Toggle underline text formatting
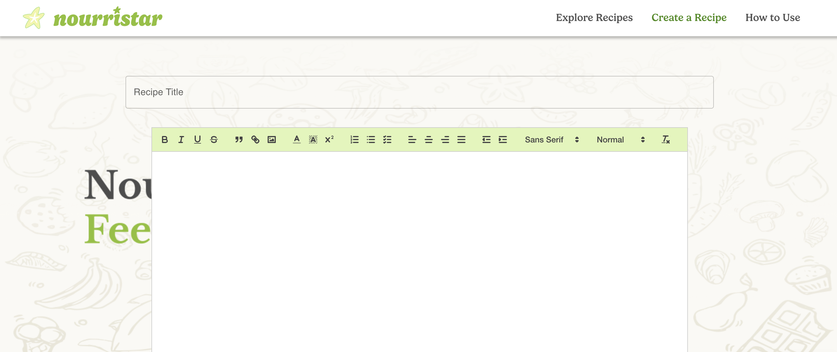This screenshot has height=352, width=837. tap(197, 140)
